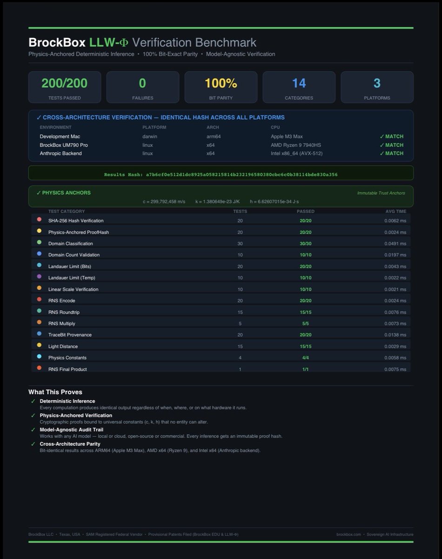The height and width of the screenshot is (559, 442).
Task: Click the SAM Registered Federal Vendor footer text
Action: click(x=114, y=534)
